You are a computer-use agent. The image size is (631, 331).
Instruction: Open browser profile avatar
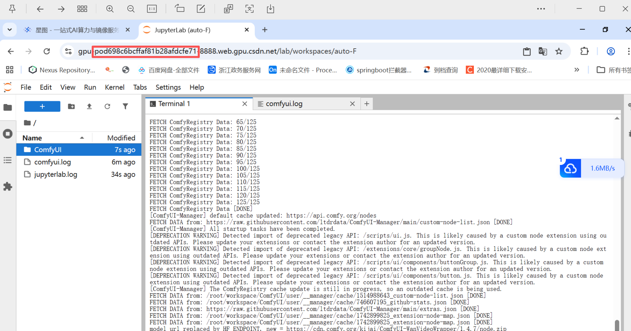pyautogui.click(x=611, y=51)
